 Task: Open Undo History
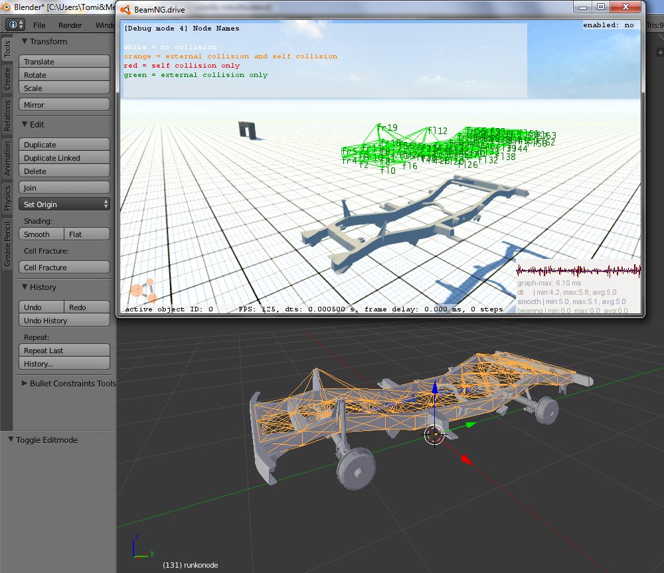click(x=64, y=320)
